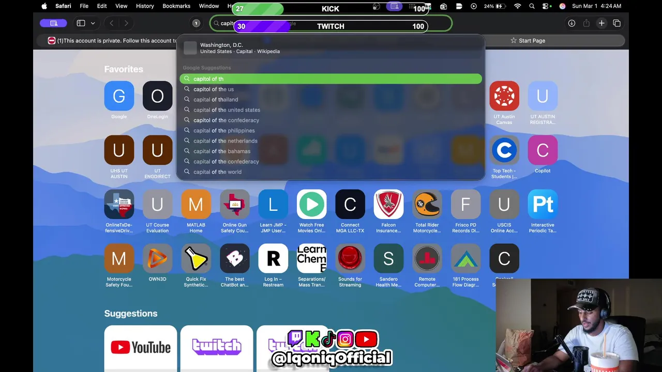Select "capital of the philippines" suggestion
The image size is (662, 372).
click(x=331, y=131)
